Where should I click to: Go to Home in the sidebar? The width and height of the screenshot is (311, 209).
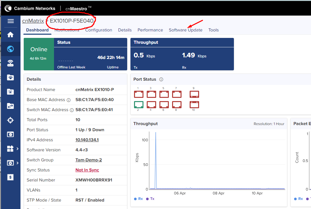pos(10,35)
